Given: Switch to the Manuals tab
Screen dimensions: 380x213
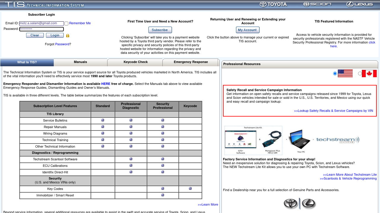Looking at the screenshot, I should [80, 62].
